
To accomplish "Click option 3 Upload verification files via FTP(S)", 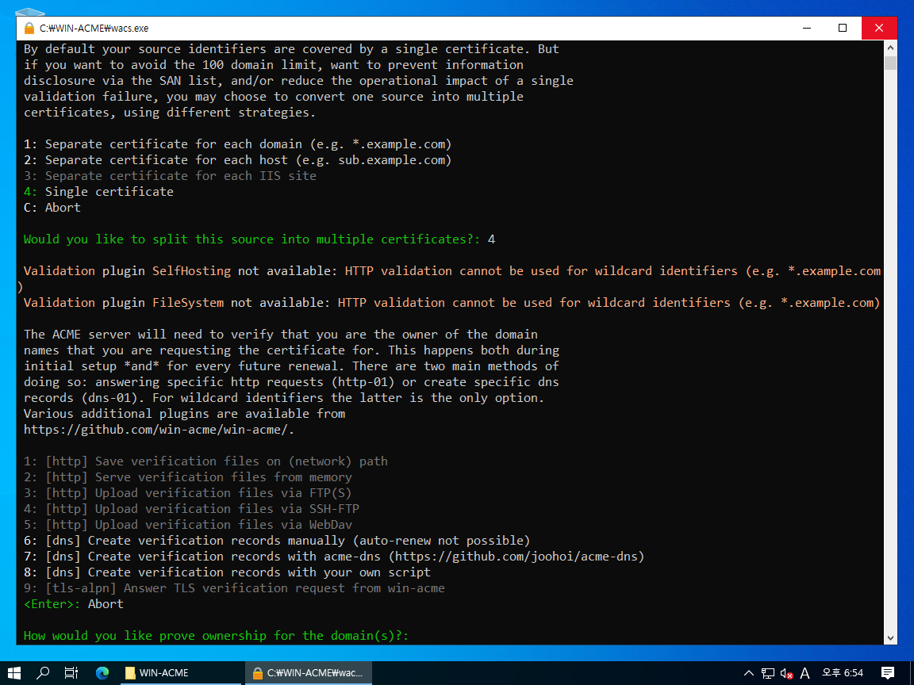I will pos(188,492).
